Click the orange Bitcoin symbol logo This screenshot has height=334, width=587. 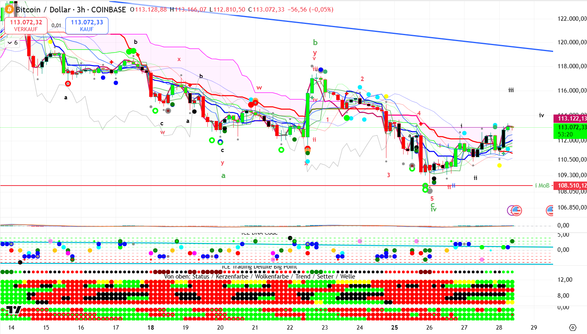click(x=9, y=9)
